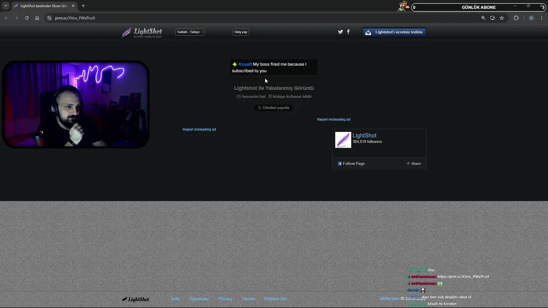Screen dimensions: 548x308
Task: Open the Privacy footer link
Action: (x=225, y=299)
